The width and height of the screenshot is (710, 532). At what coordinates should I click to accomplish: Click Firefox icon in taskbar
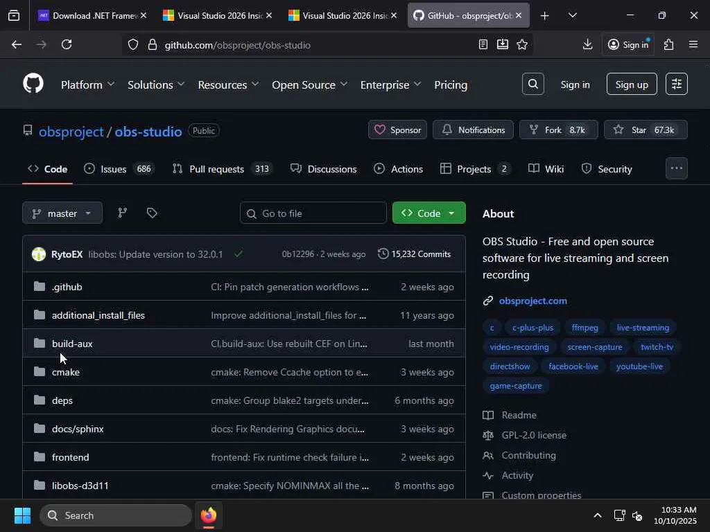coord(209,515)
